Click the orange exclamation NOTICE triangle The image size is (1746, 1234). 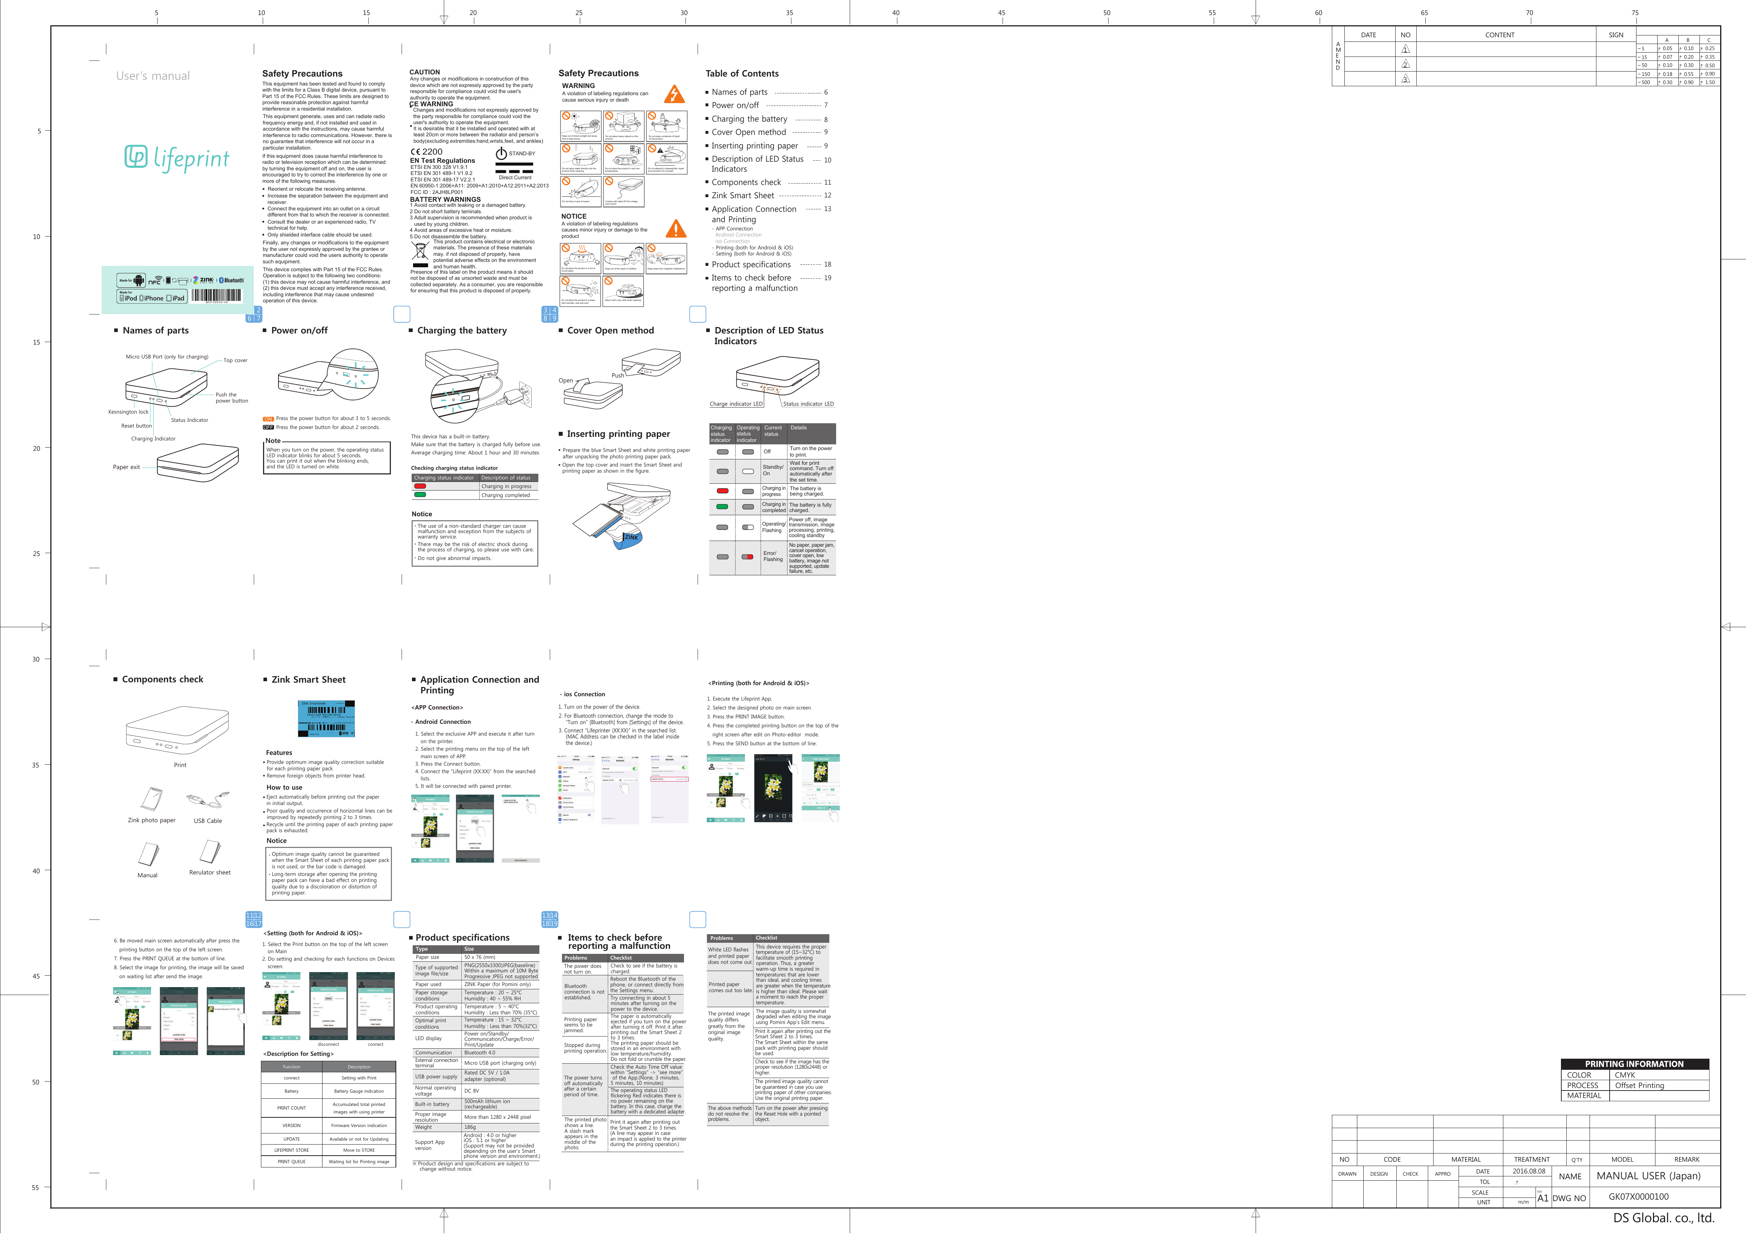point(675,229)
